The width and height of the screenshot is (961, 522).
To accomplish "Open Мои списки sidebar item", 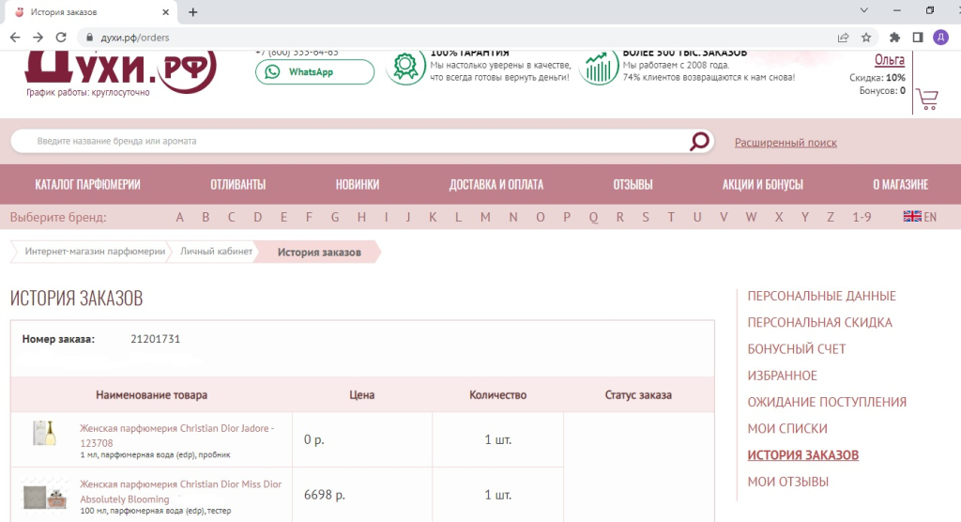I will coord(787,429).
